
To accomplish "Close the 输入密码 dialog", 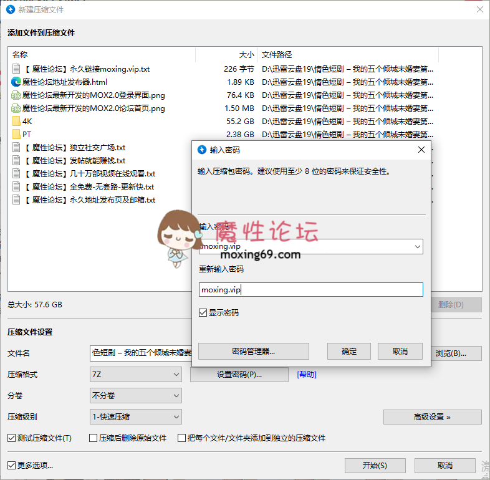I will [x=421, y=150].
